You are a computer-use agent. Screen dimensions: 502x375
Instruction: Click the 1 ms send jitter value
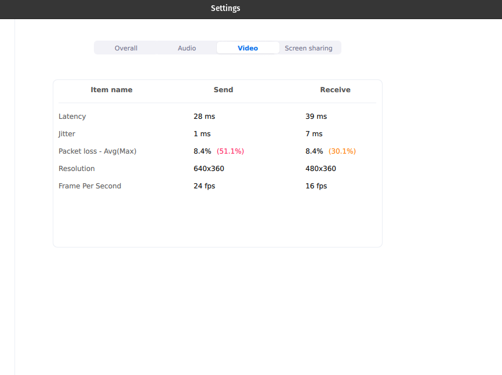202,134
